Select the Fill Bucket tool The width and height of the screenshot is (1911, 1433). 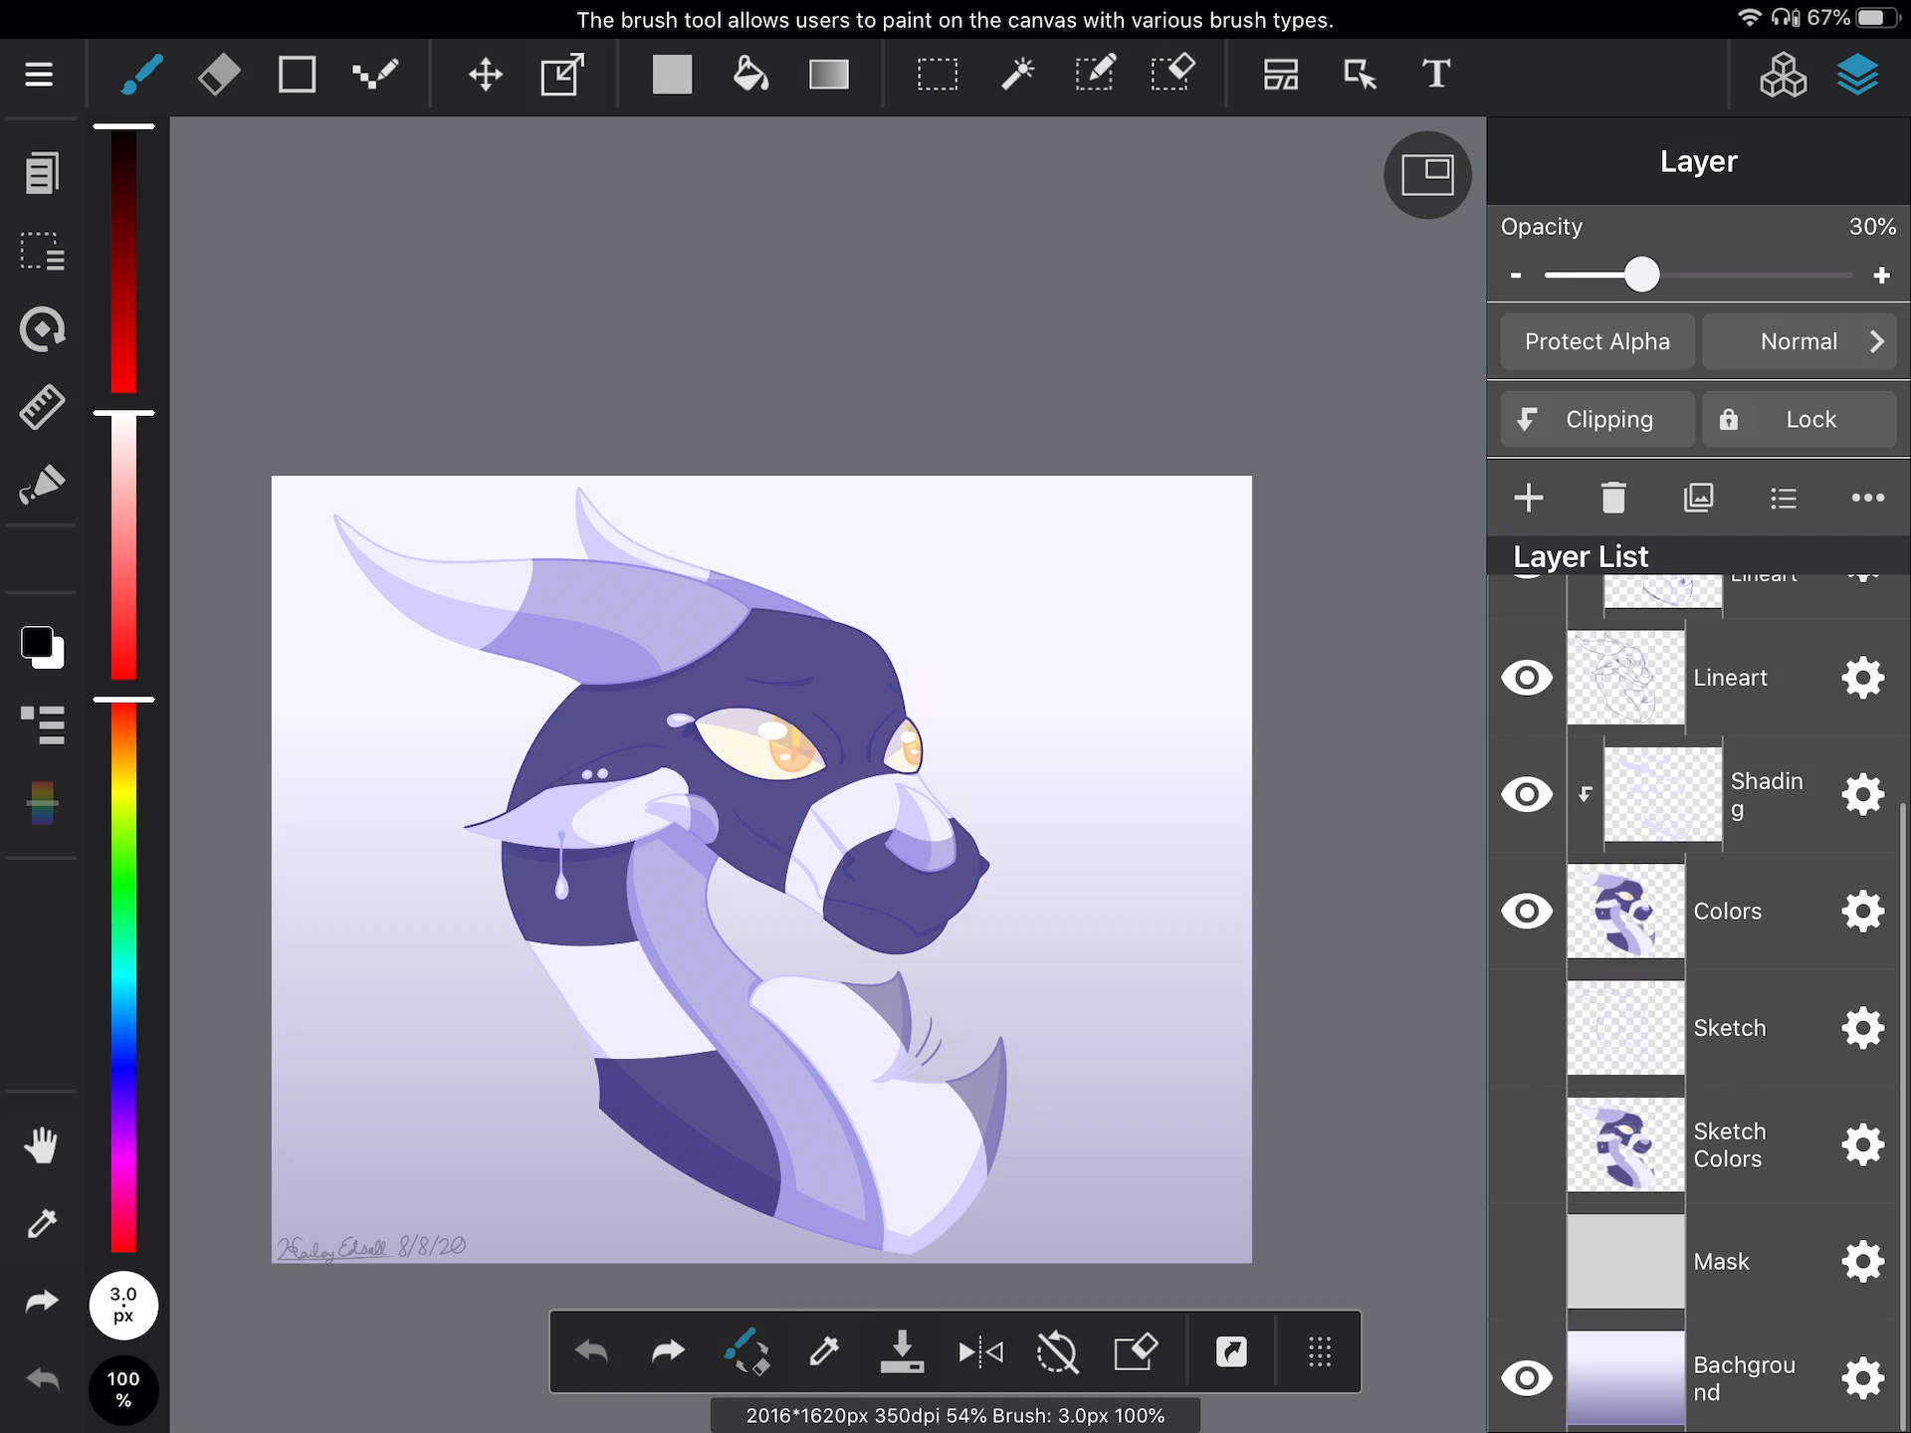(x=750, y=75)
